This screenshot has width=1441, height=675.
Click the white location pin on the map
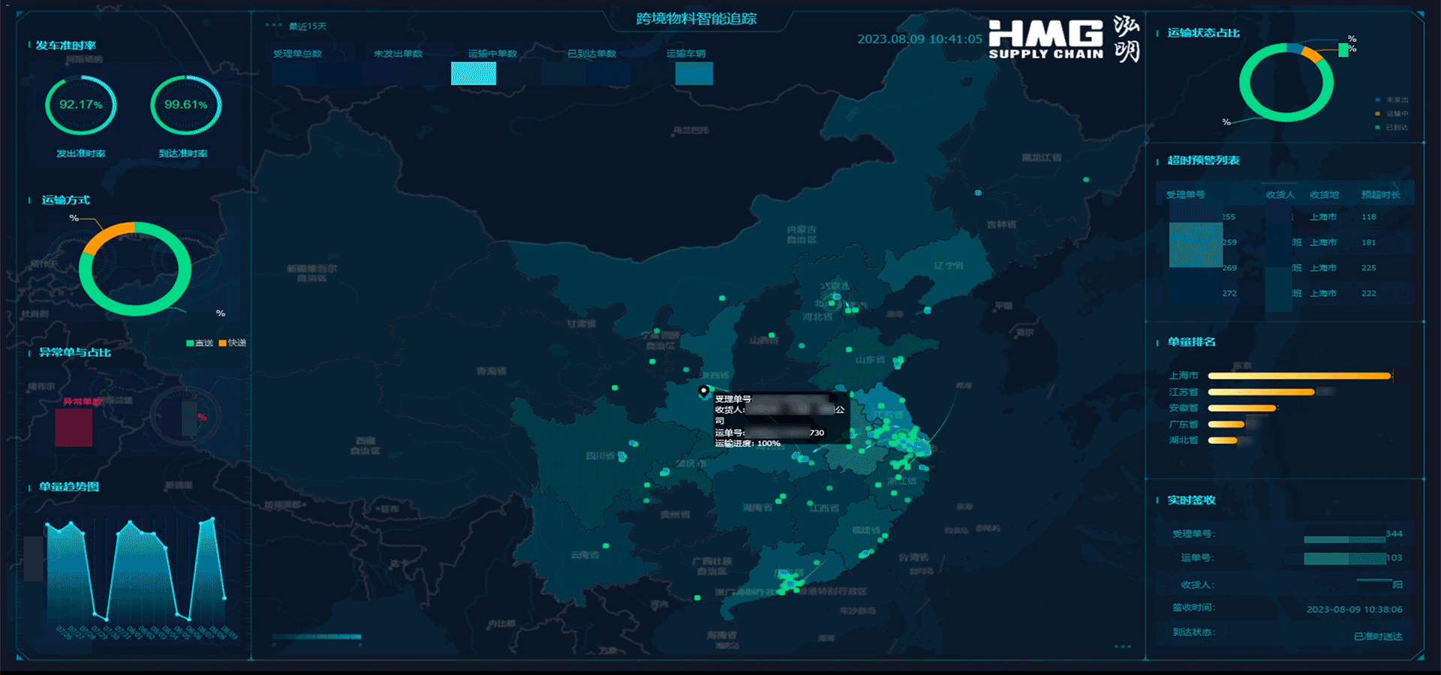tap(703, 391)
